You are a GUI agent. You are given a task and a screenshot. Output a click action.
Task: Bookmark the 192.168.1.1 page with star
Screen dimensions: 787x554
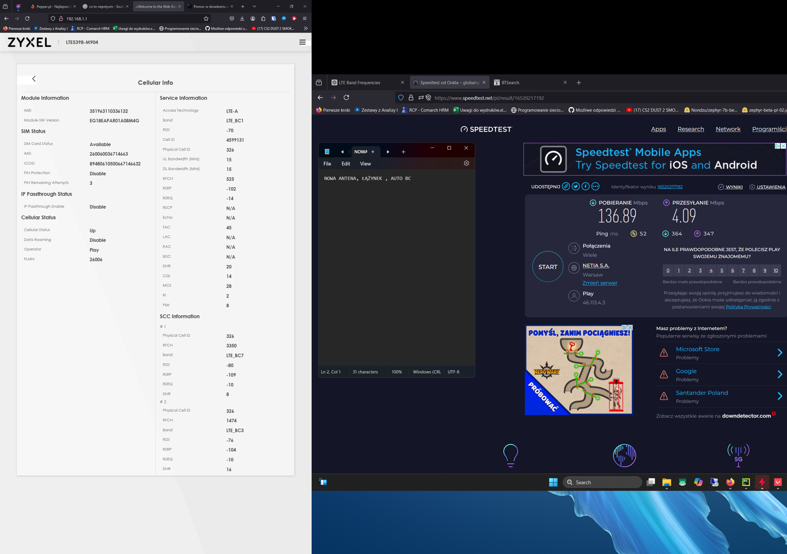click(x=206, y=18)
